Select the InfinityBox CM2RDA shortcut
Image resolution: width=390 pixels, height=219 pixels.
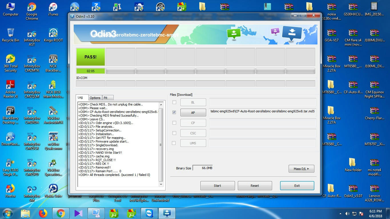(x=32, y=115)
